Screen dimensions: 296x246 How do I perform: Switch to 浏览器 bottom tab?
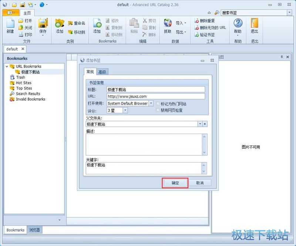coord(34,230)
